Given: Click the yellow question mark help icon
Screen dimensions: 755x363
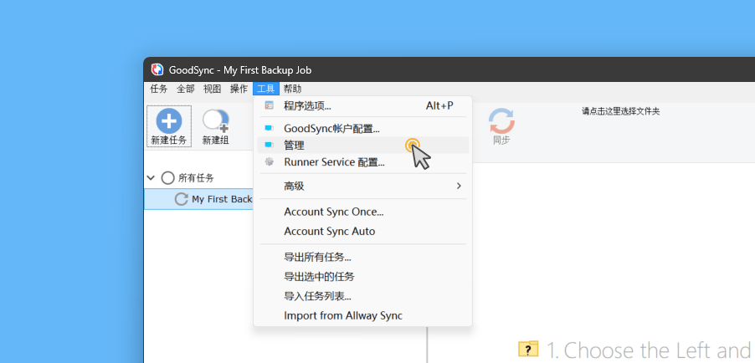Looking at the screenshot, I should click(x=528, y=349).
